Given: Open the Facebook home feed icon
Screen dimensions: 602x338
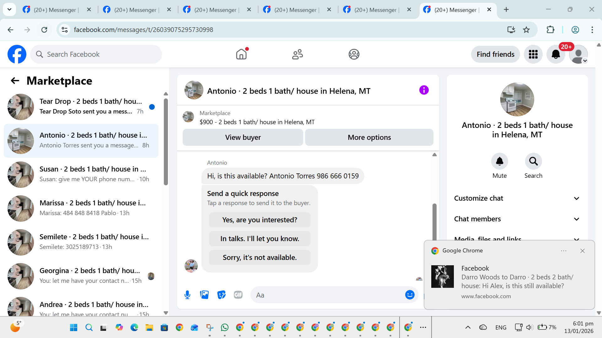Looking at the screenshot, I should [241, 54].
